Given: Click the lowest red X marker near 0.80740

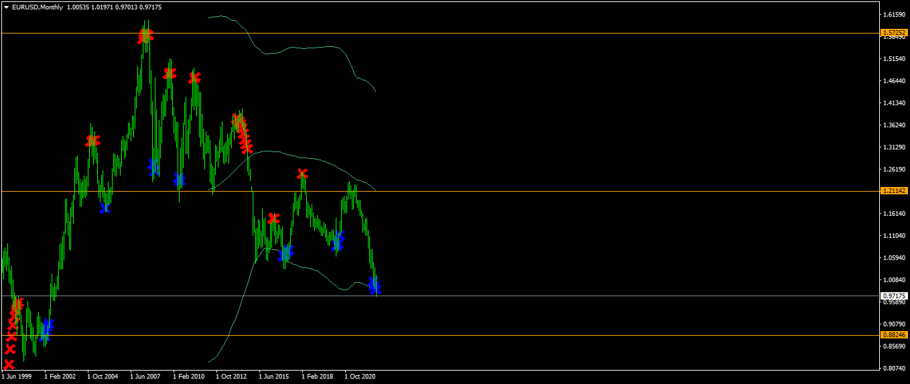Looking at the screenshot, I should point(9,365).
